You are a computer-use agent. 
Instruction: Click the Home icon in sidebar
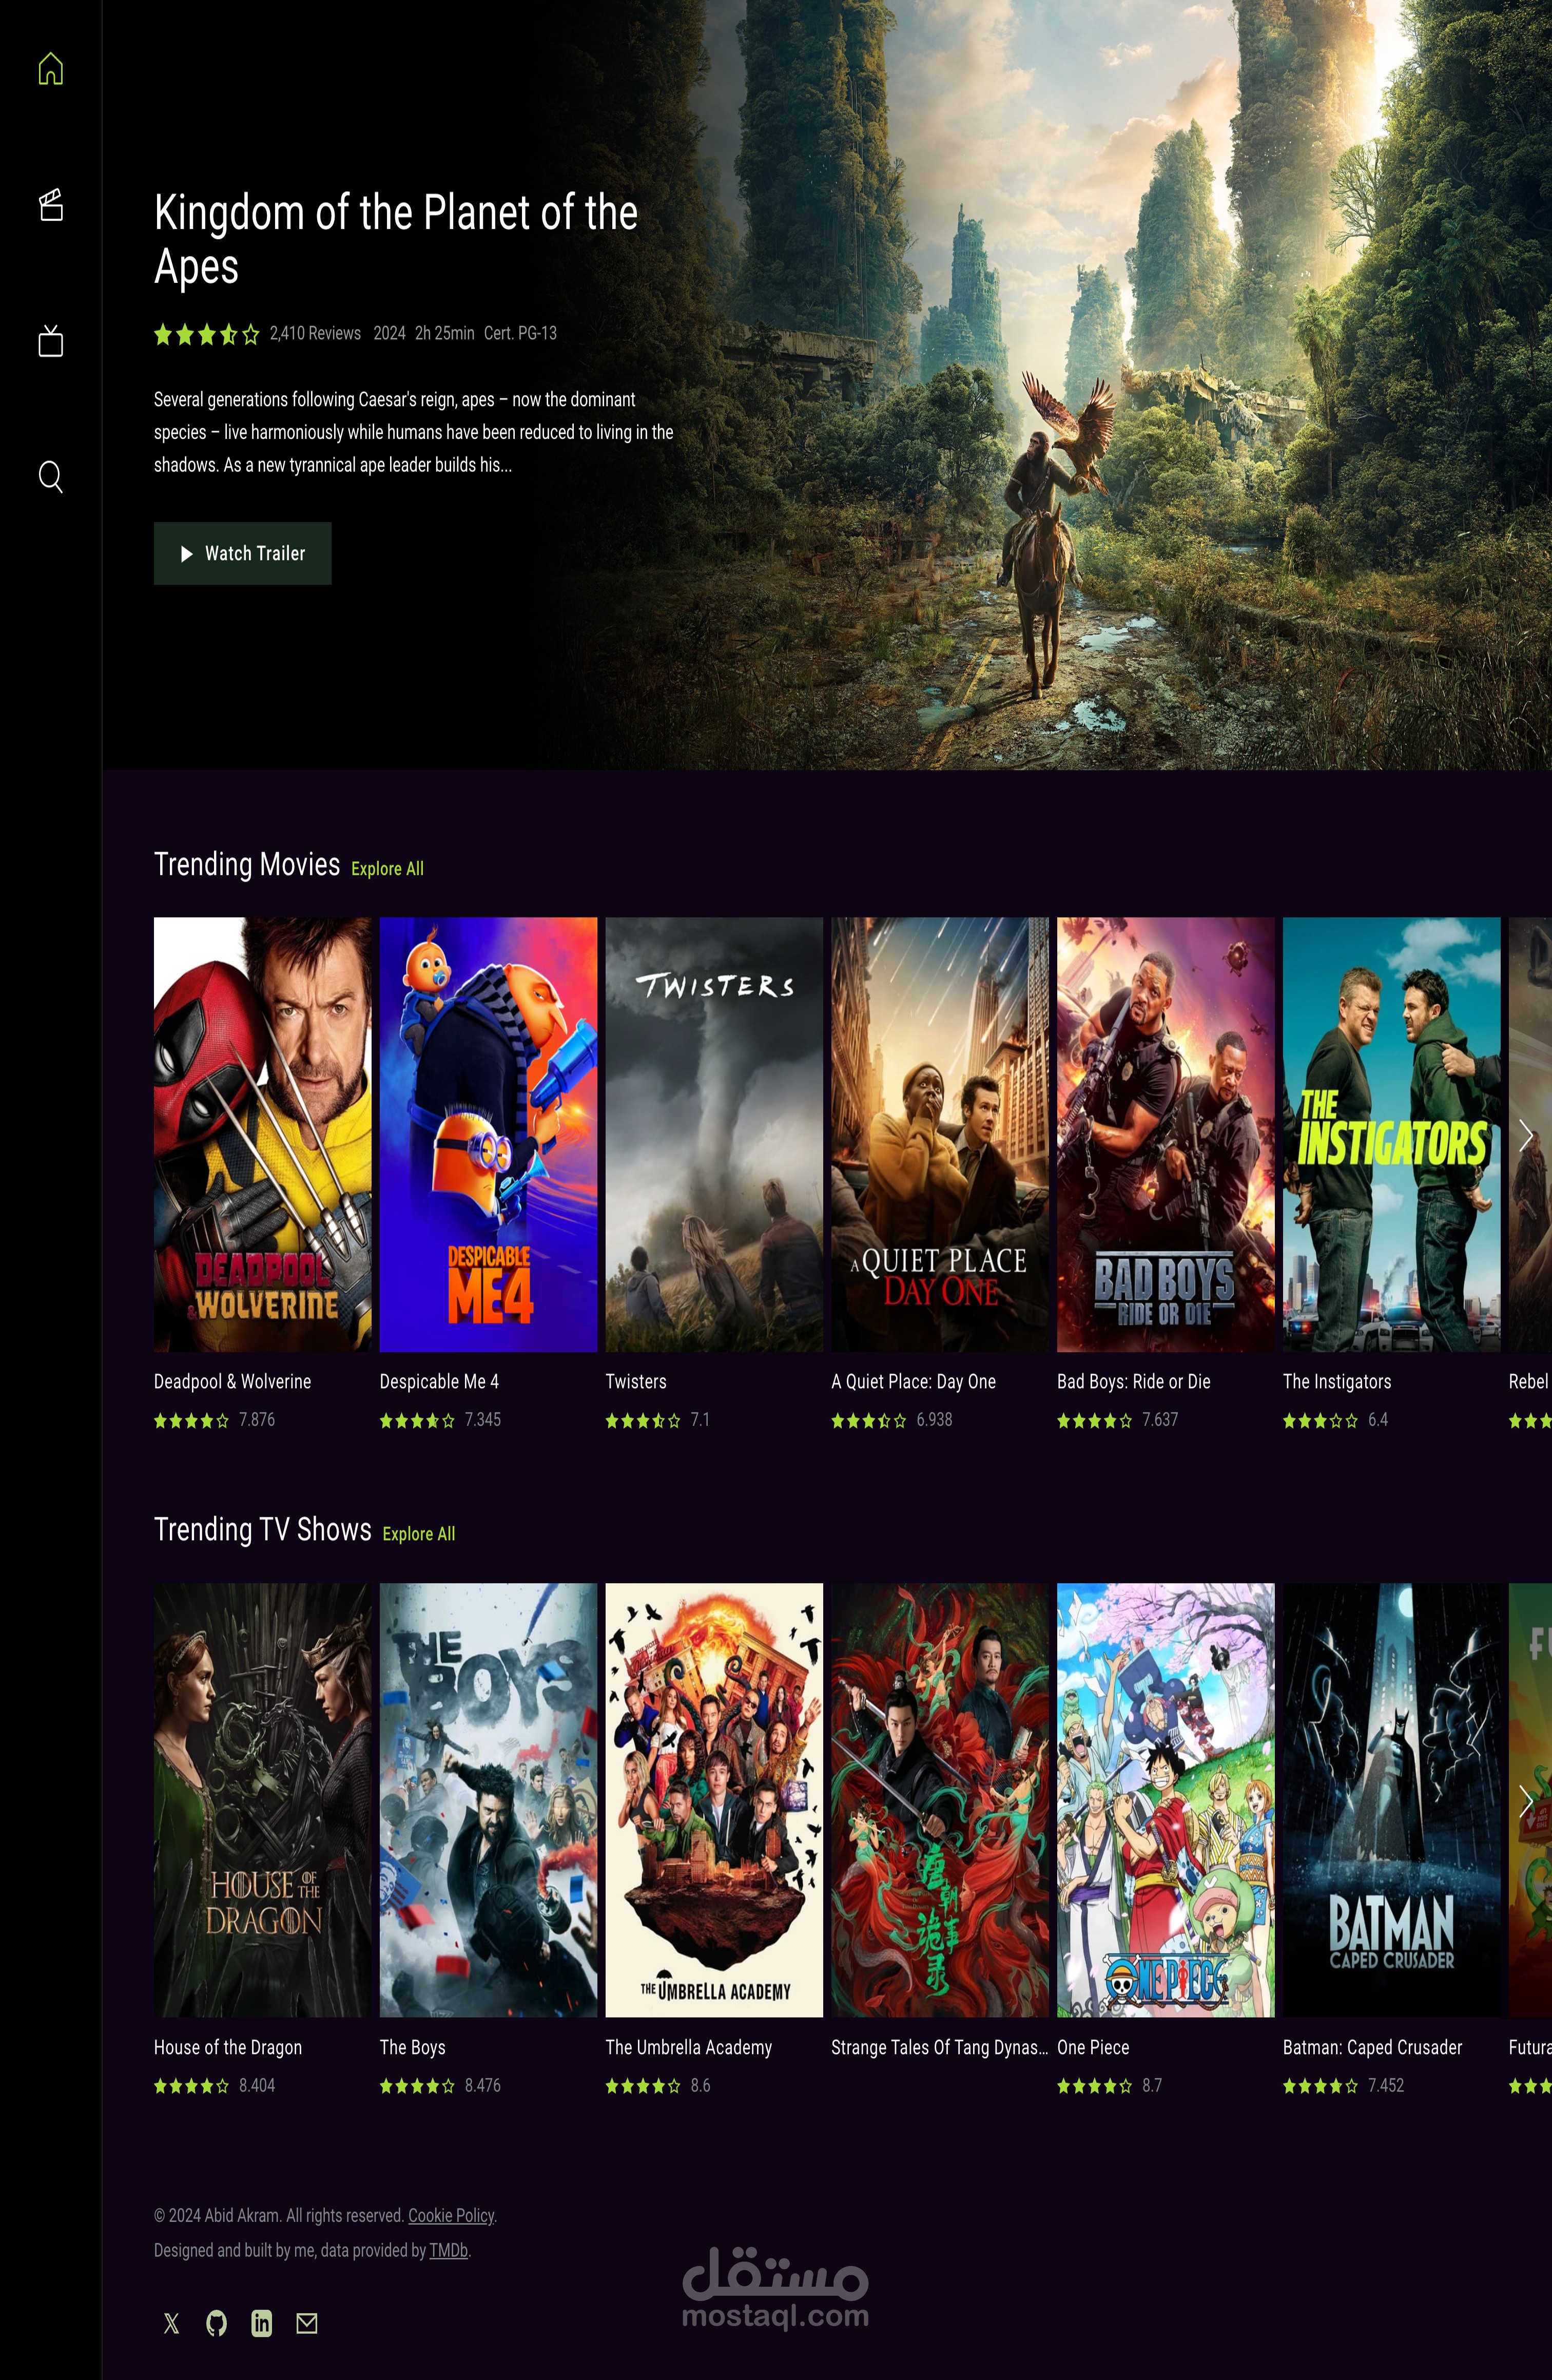tap(50, 69)
